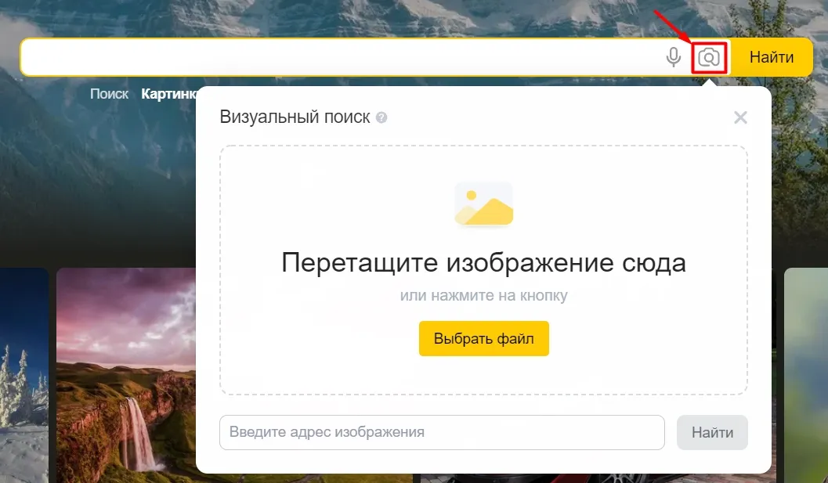
Task: Click the yellow Найти search button
Action: point(772,57)
